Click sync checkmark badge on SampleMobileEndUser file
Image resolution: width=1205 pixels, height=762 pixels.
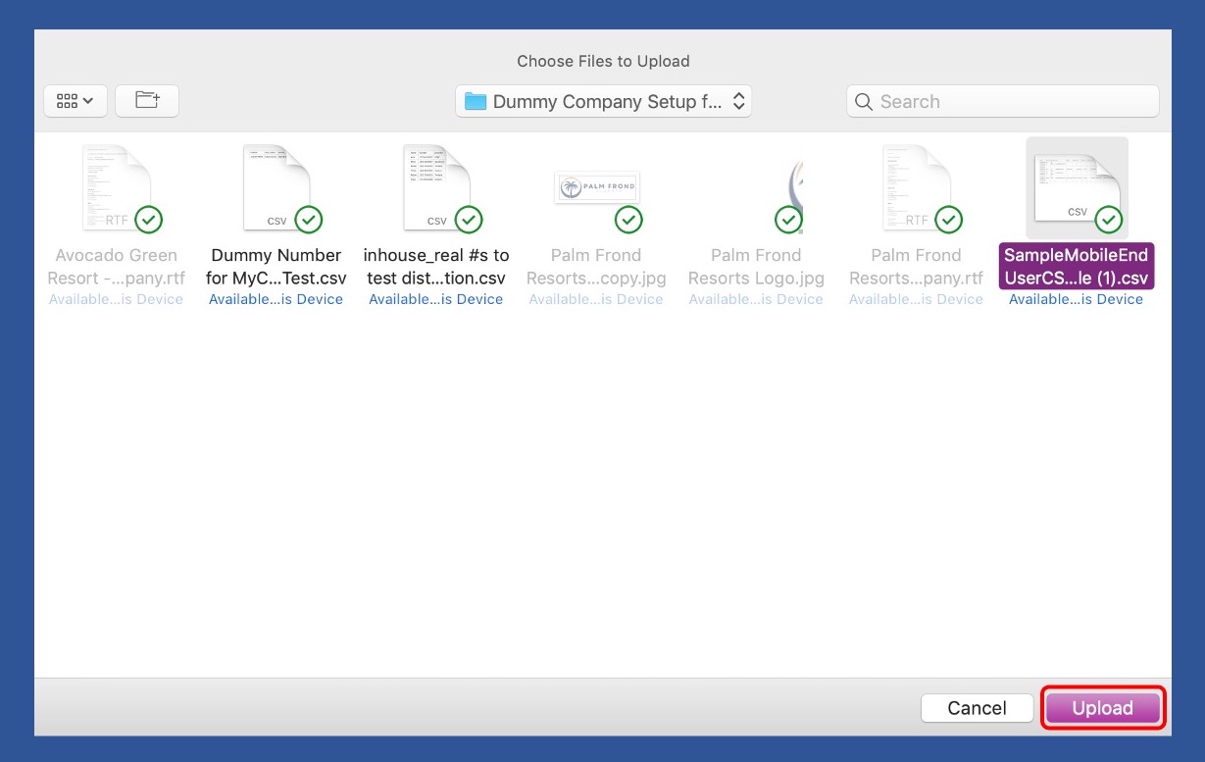[1109, 220]
